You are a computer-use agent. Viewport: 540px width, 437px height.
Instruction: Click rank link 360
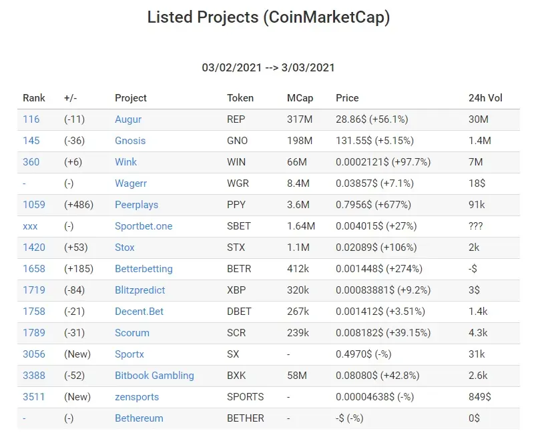[x=31, y=162]
